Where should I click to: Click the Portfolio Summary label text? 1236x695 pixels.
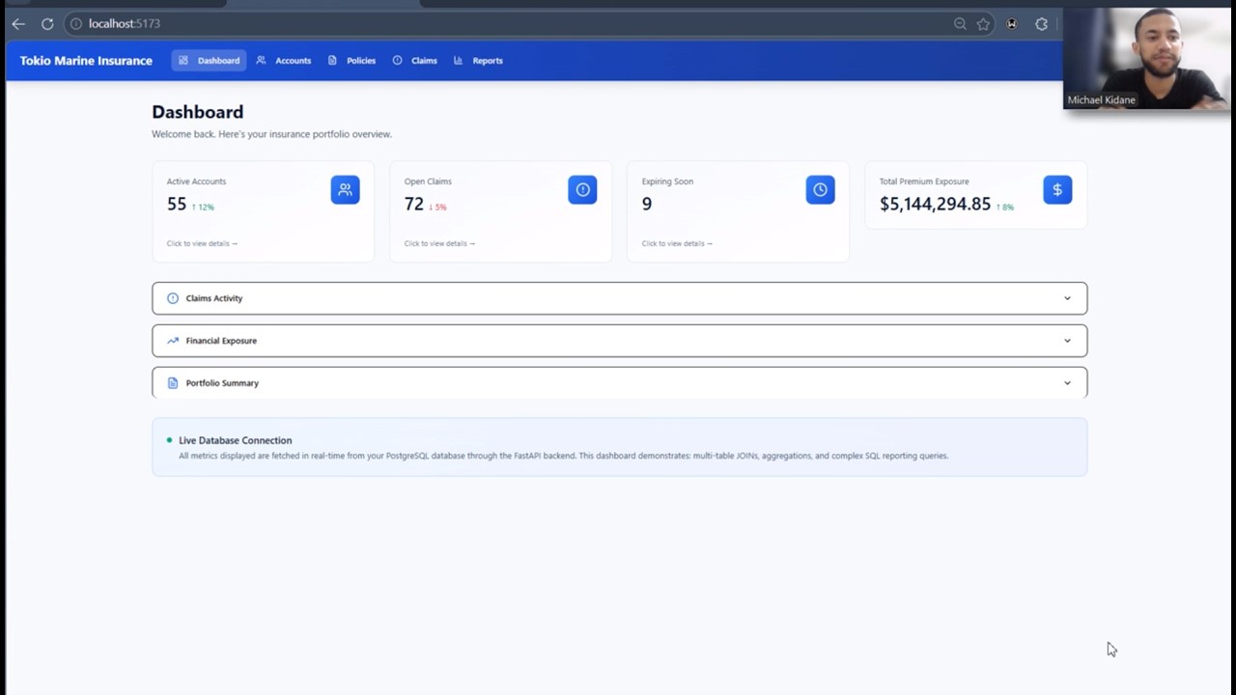(222, 383)
